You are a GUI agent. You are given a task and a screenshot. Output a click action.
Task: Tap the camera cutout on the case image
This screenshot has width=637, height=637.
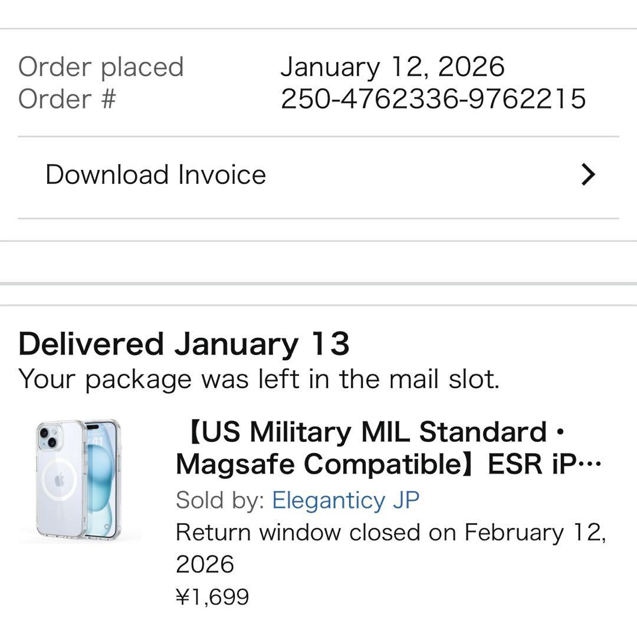coord(48,437)
